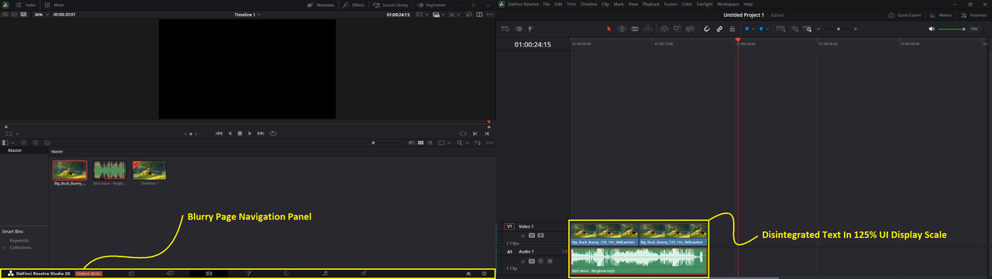
Task: Open the Keyframes panel
Action: 431,5
